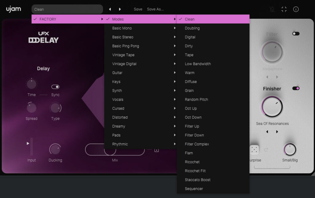This screenshot has width=315, height=198.
Task: Click the Small/Big knob
Action: pyautogui.click(x=290, y=149)
